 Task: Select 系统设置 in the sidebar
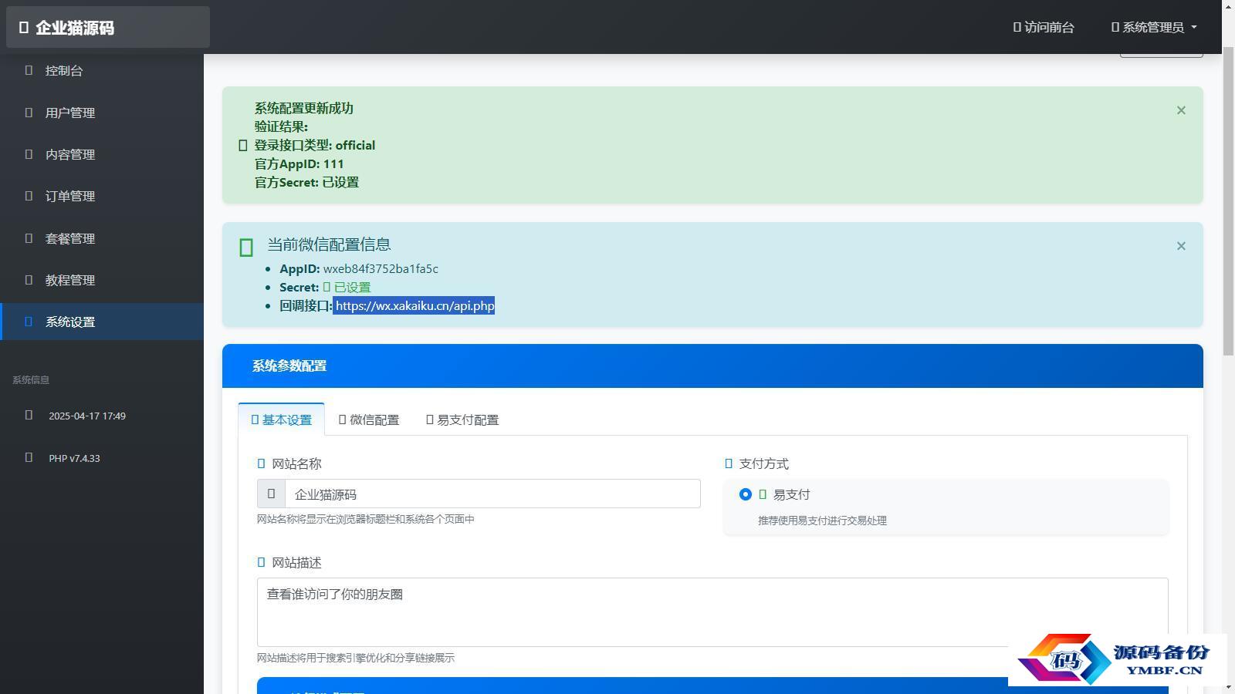102,322
